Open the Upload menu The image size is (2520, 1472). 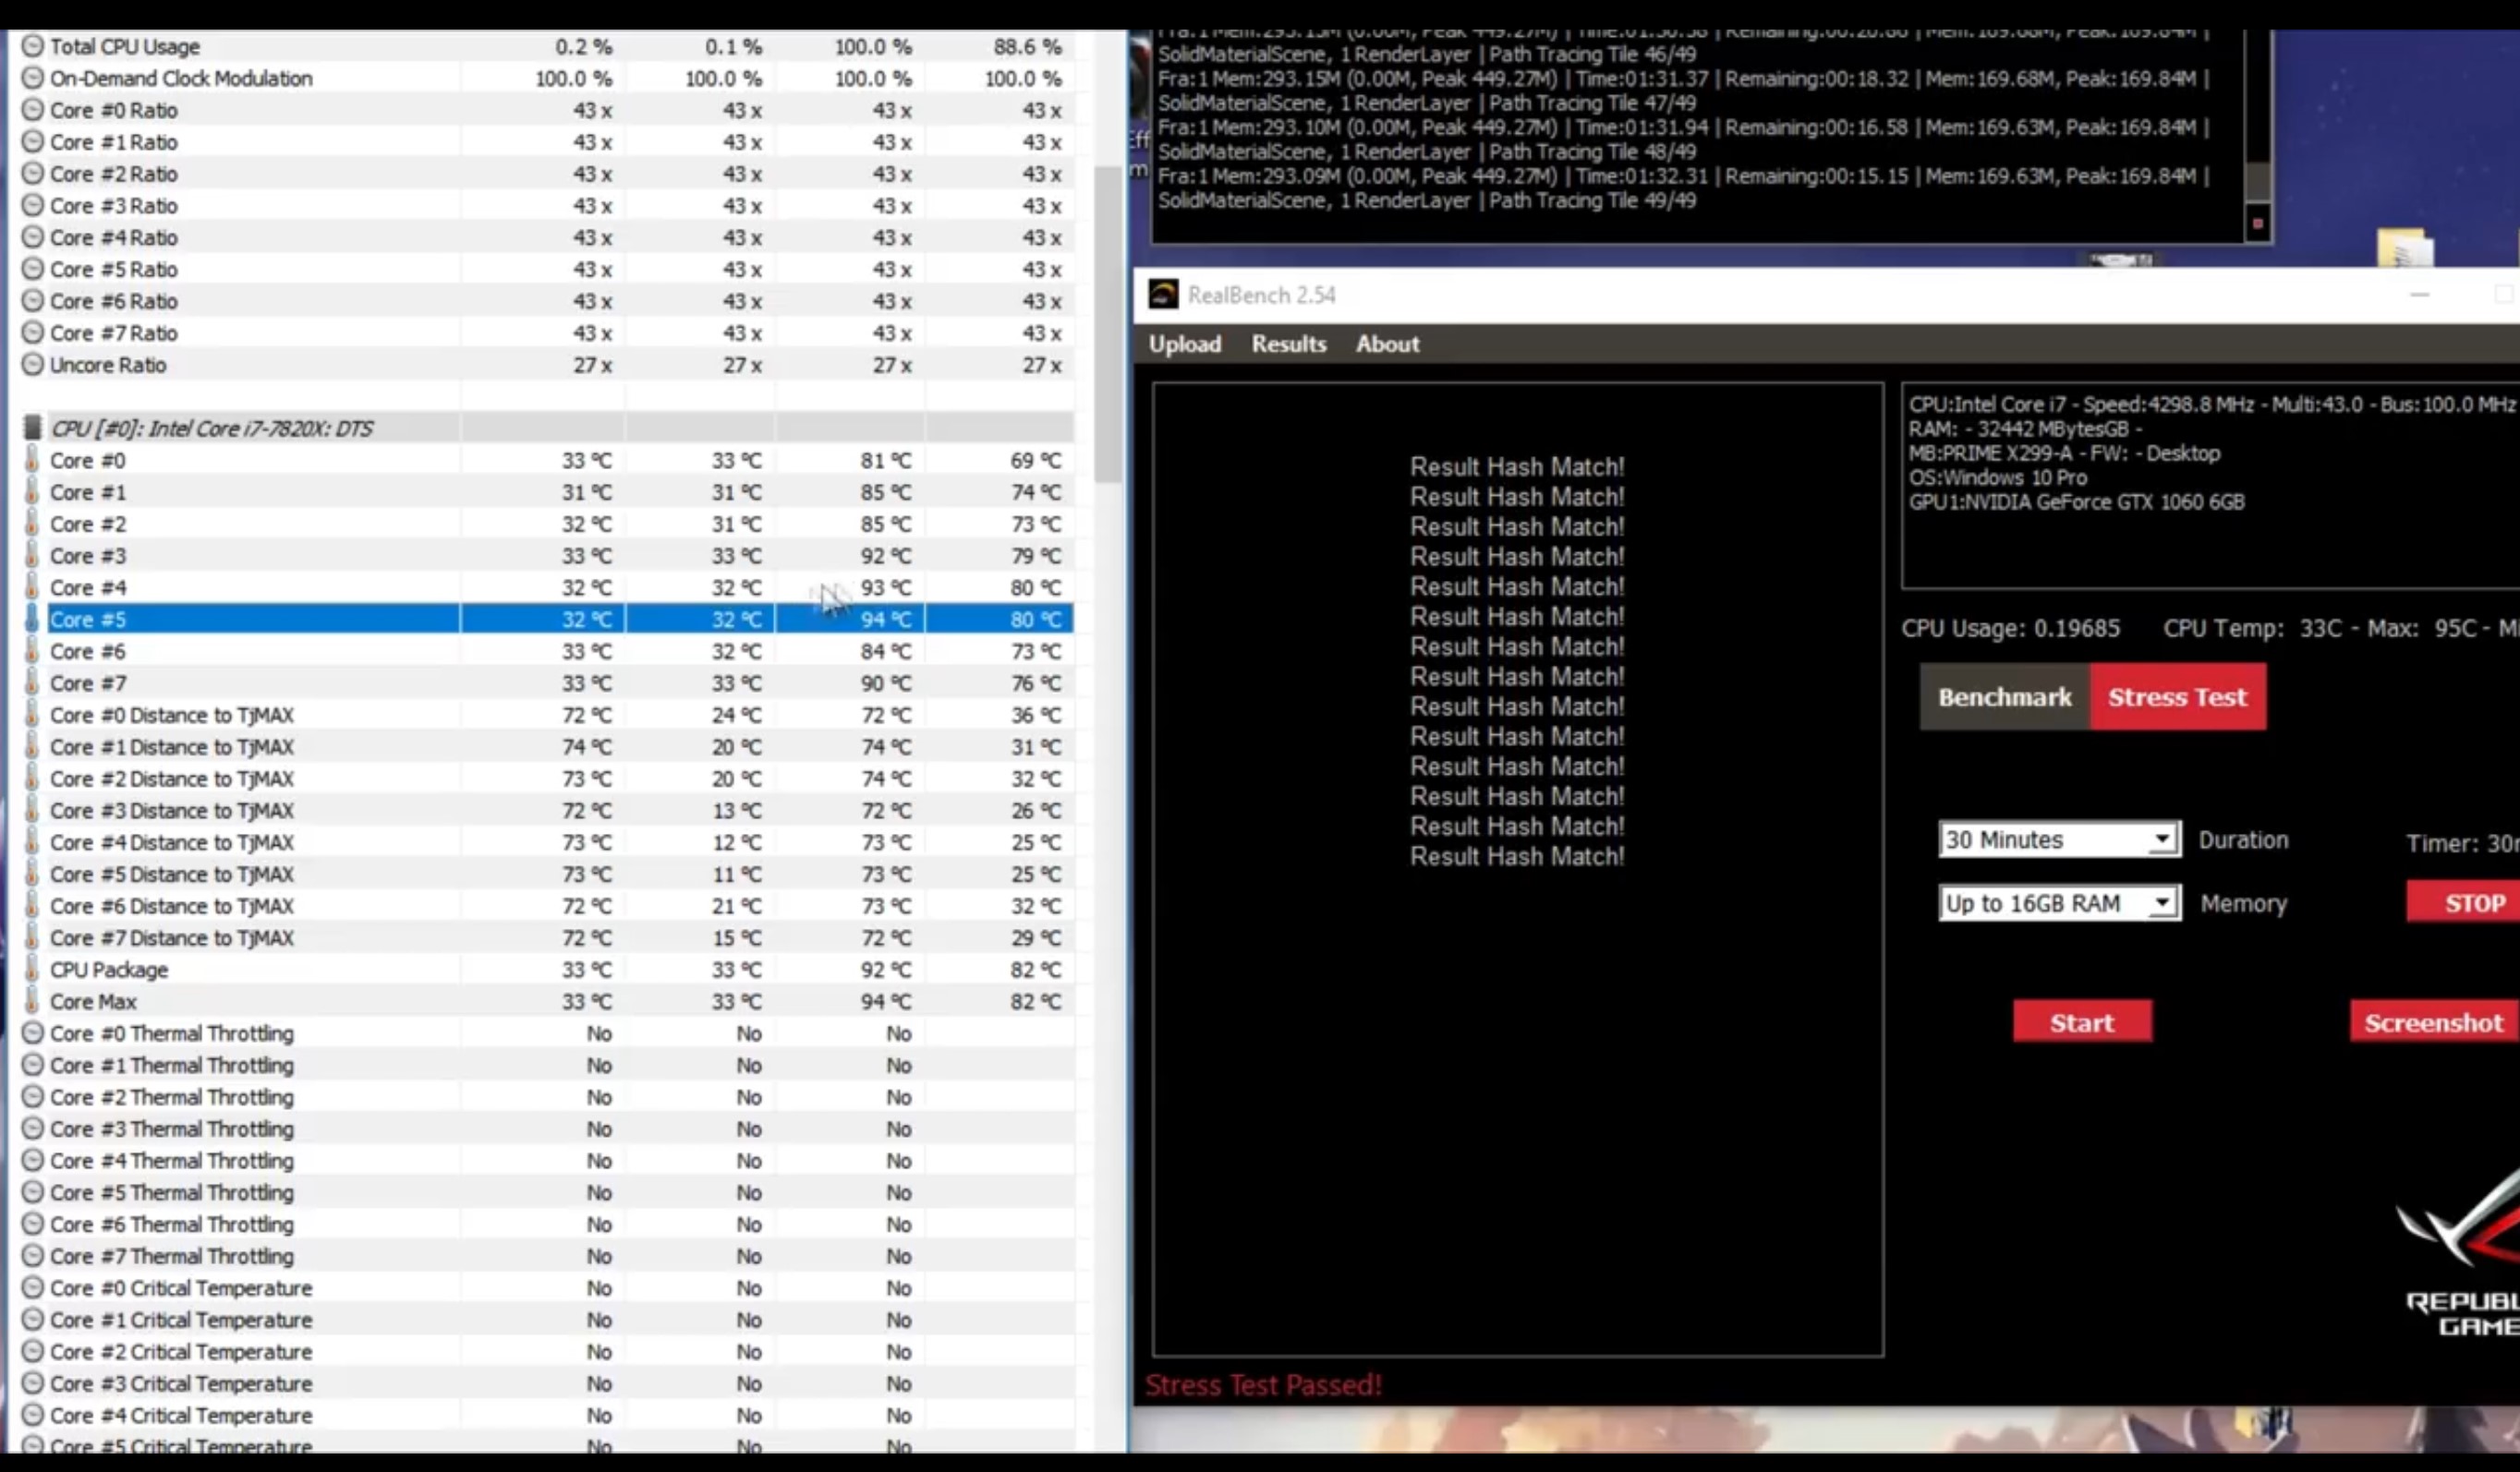coord(1184,344)
